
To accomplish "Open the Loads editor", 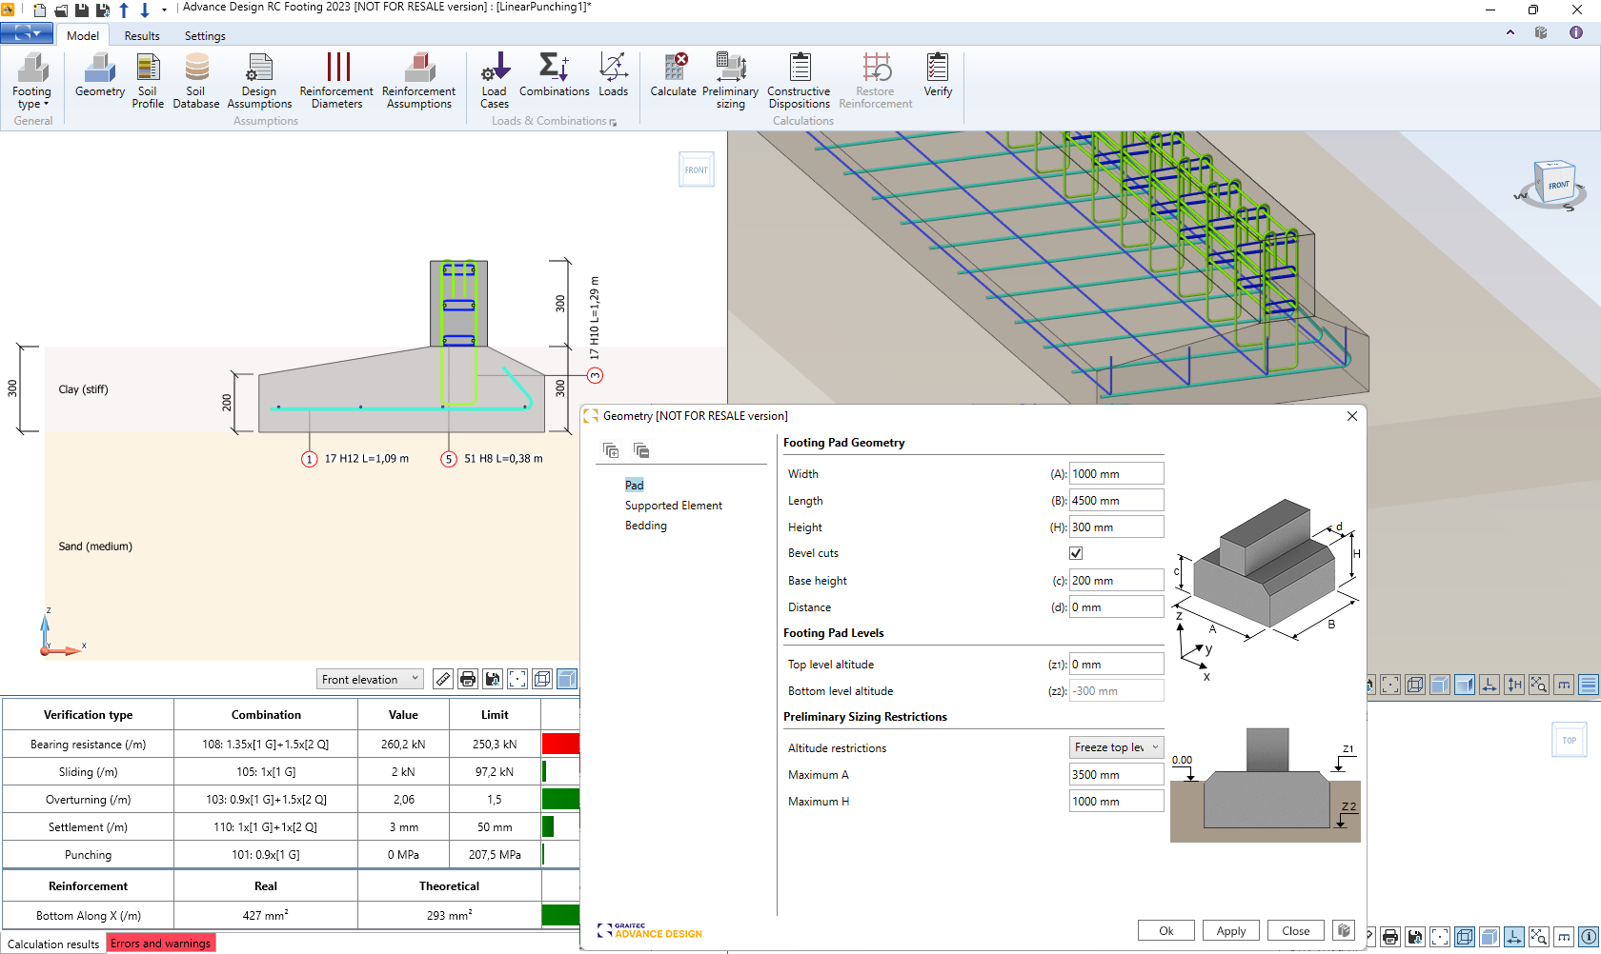I will (x=613, y=75).
